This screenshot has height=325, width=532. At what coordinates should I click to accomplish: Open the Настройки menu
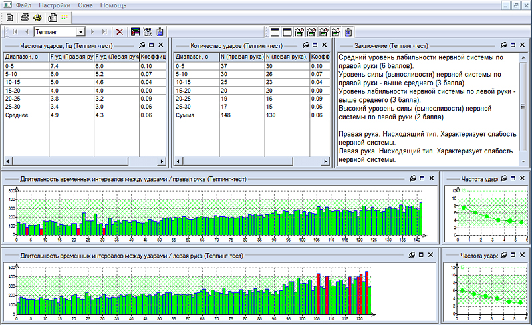click(x=55, y=5)
